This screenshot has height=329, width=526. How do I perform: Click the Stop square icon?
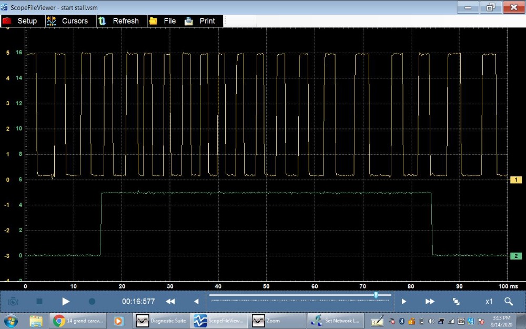[x=39, y=302]
